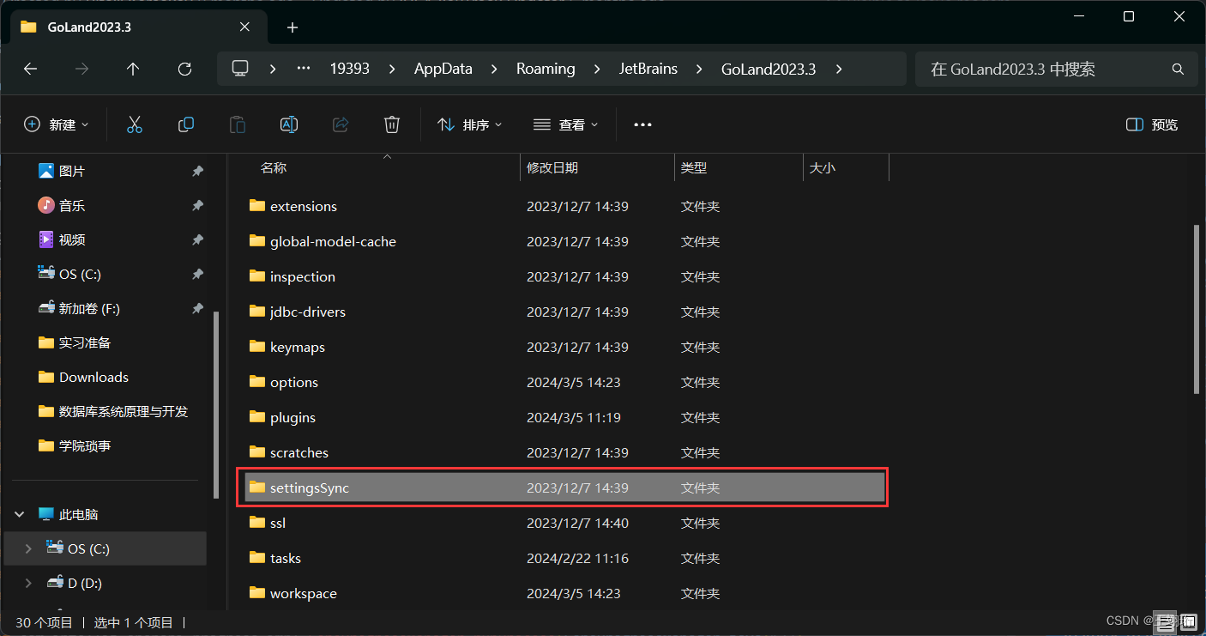Delete the selected folder using the trash icon
Image resolution: width=1206 pixels, height=636 pixels.
pos(392,124)
